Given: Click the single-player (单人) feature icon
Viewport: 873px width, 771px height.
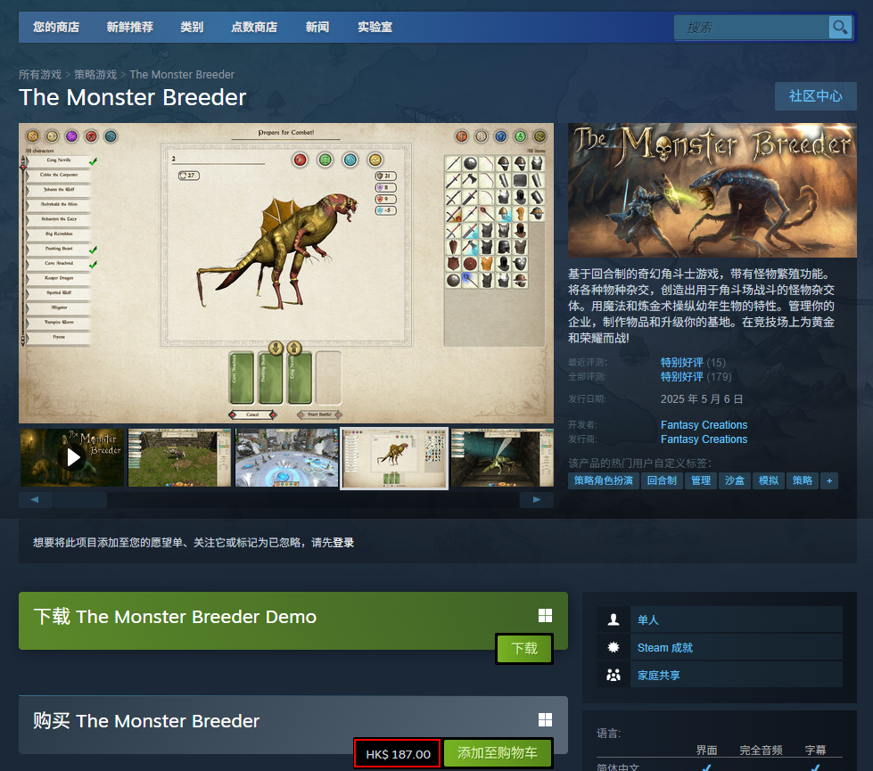Looking at the screenshot, I should pos(614,619).
